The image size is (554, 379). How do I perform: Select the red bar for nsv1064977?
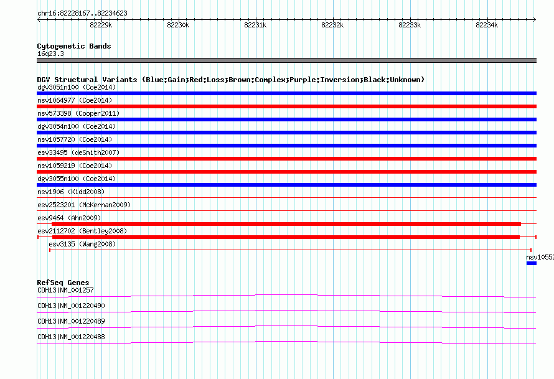286,106
